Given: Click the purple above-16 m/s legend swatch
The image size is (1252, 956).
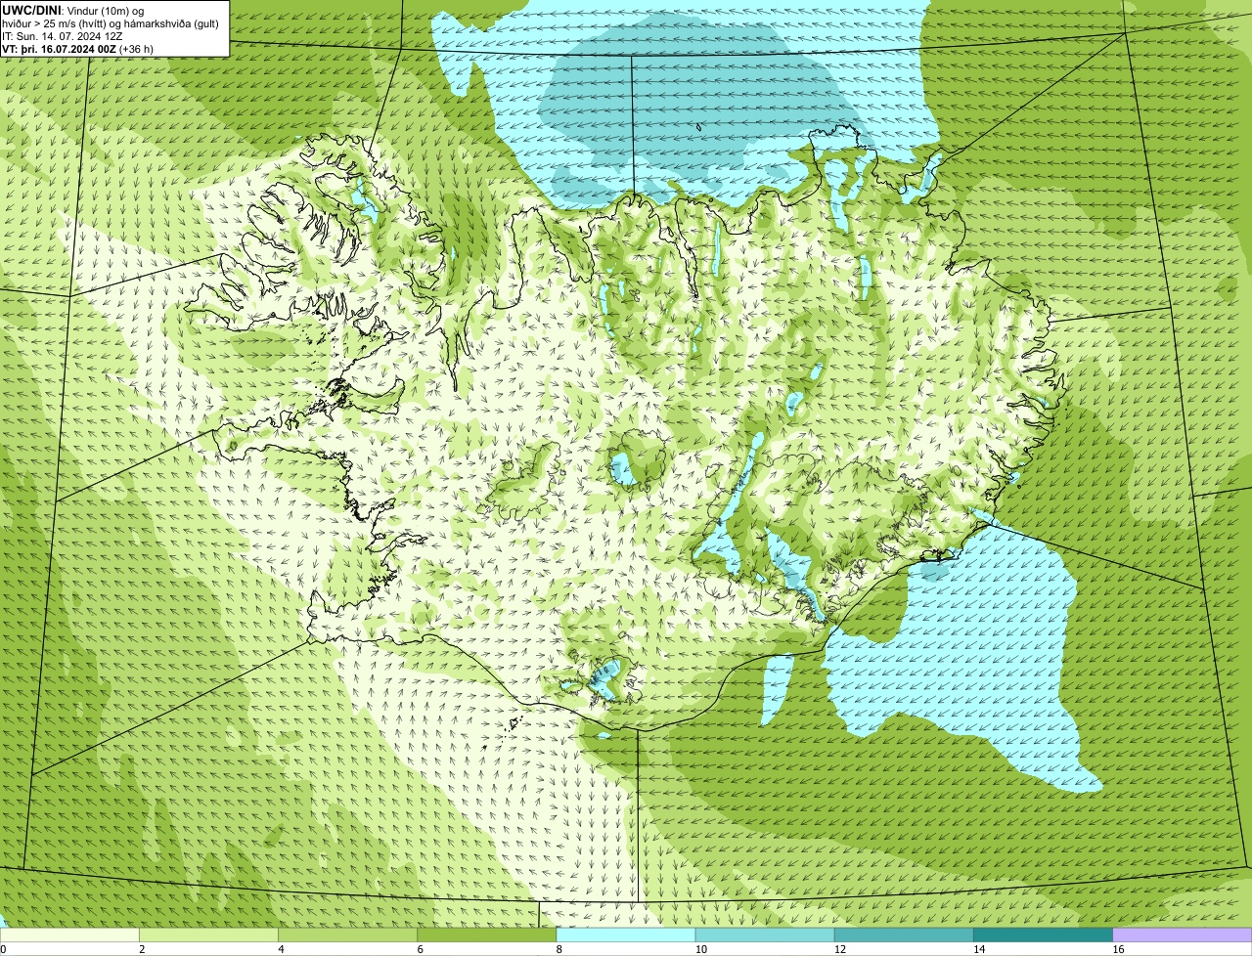Looking at the screenshot, I should click(x=1183, y=934).
